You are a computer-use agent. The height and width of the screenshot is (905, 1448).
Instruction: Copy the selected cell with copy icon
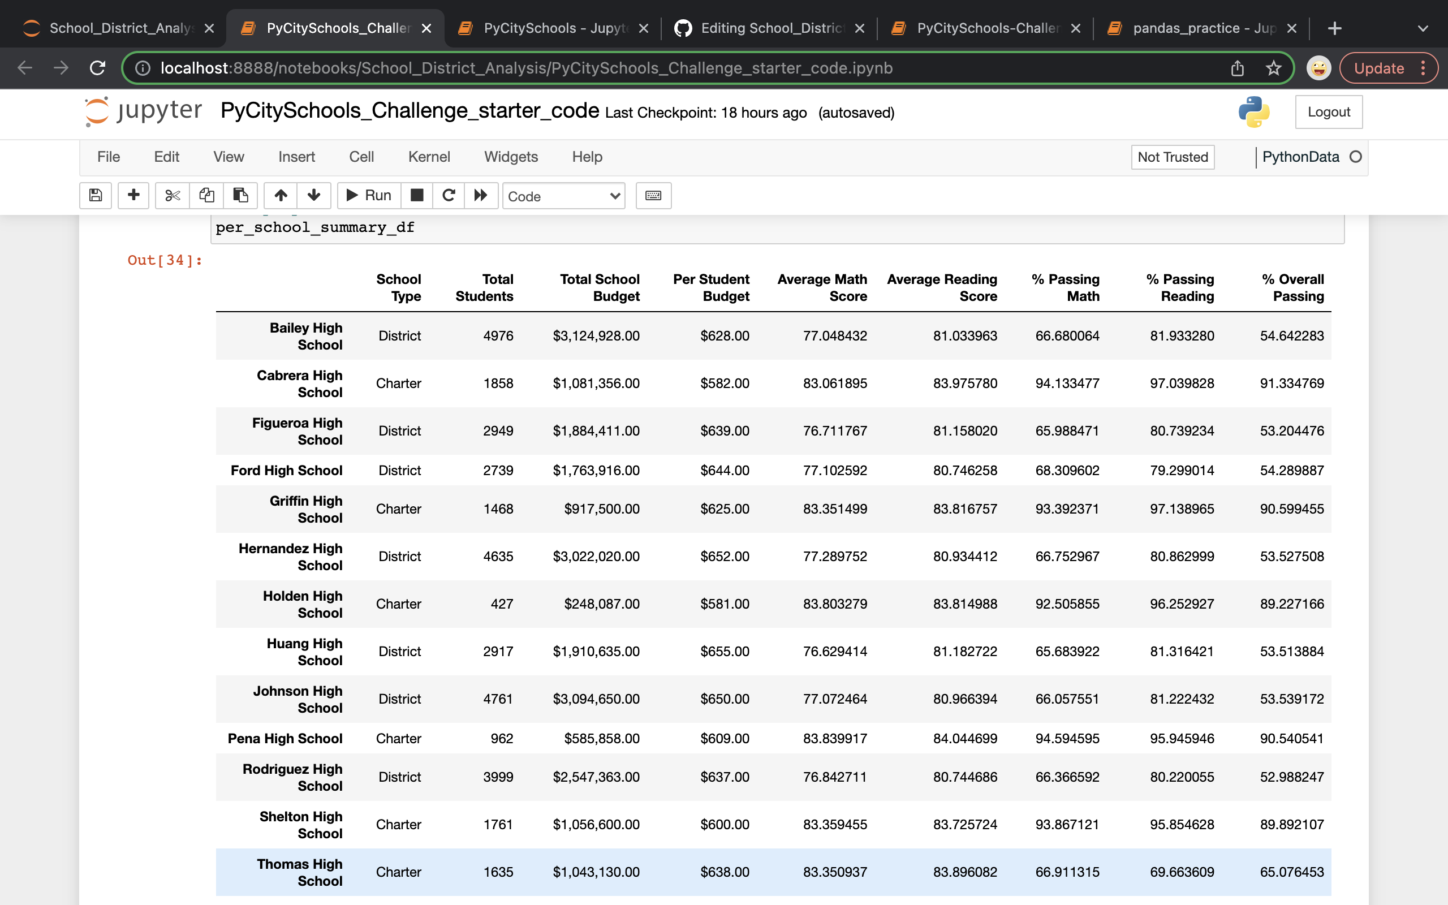pos(206,196)
